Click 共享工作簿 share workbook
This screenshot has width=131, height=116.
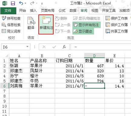(117, 31)
